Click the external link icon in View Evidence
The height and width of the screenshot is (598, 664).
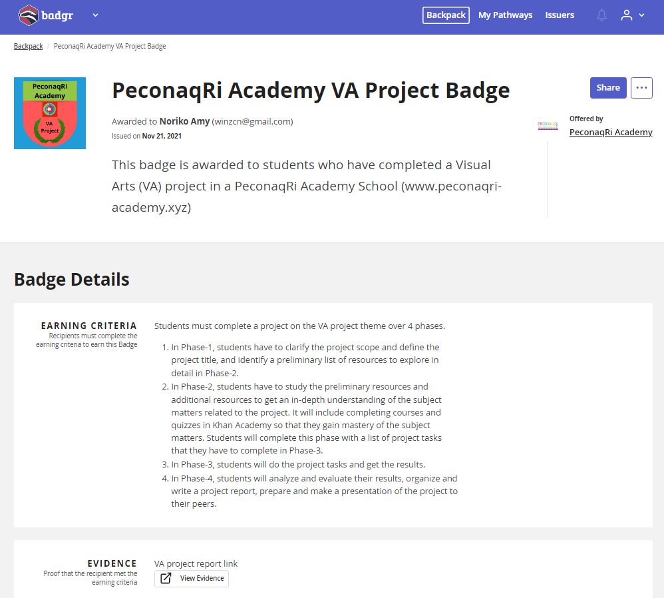coord(166,578)
